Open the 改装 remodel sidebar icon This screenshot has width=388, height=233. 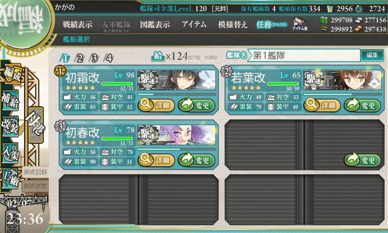10,126
